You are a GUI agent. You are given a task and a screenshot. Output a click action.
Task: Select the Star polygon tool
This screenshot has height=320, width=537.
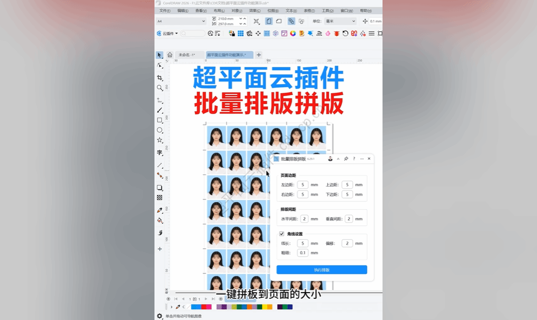pos(159,140)
